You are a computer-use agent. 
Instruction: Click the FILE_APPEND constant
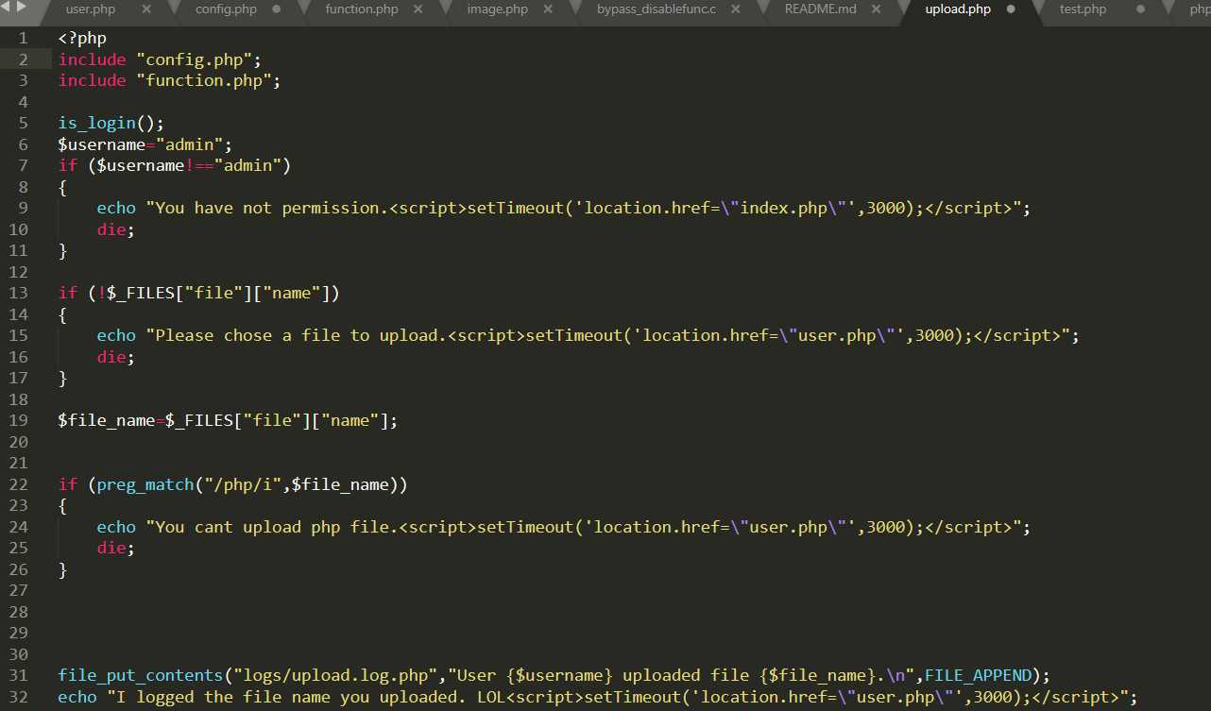[x=978, y=675]
